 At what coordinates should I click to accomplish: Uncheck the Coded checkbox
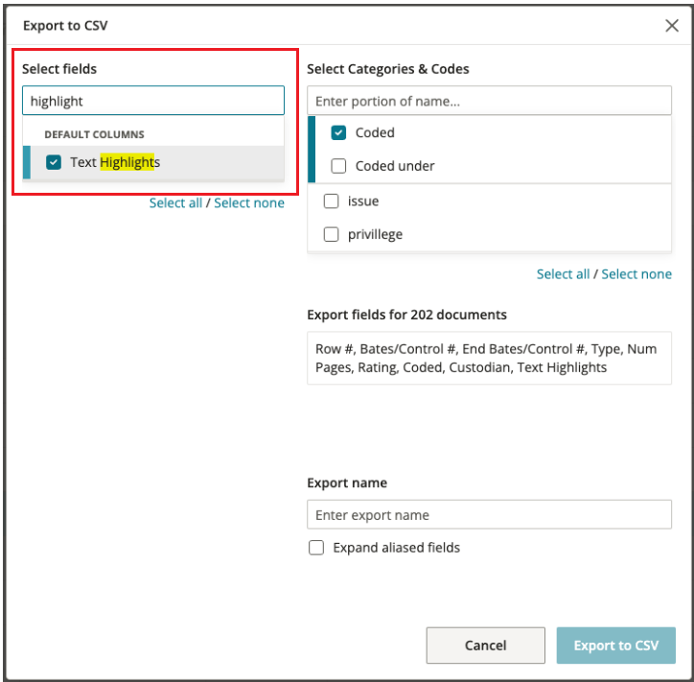pos(338,132)
